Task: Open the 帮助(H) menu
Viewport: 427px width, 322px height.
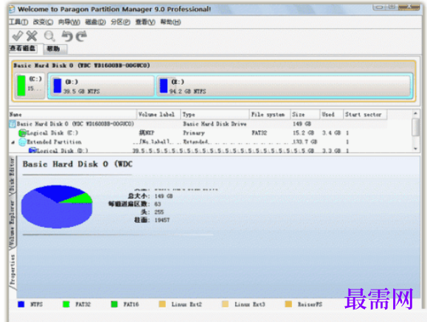Action: coord(170,22)
